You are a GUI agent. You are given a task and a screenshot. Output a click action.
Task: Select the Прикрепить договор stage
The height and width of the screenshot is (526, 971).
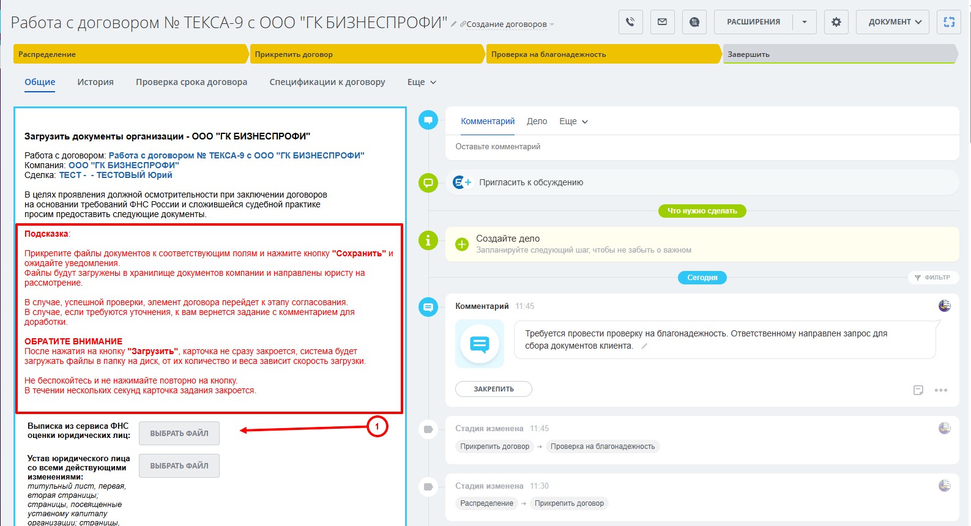[366, 54]
